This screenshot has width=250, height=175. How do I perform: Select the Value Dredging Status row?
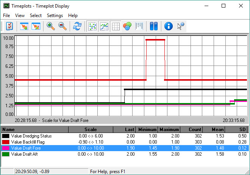125,136
